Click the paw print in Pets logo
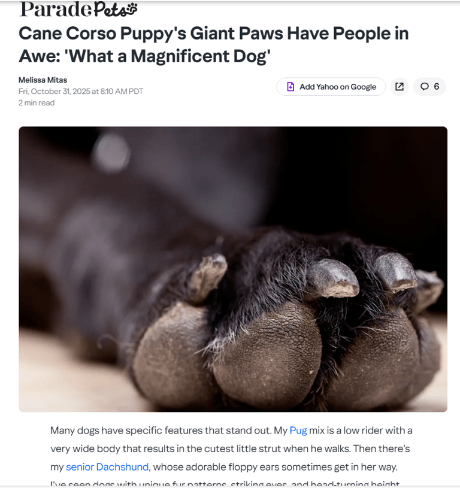The height and width of the screenshot is (488, 460). point(132,9)
